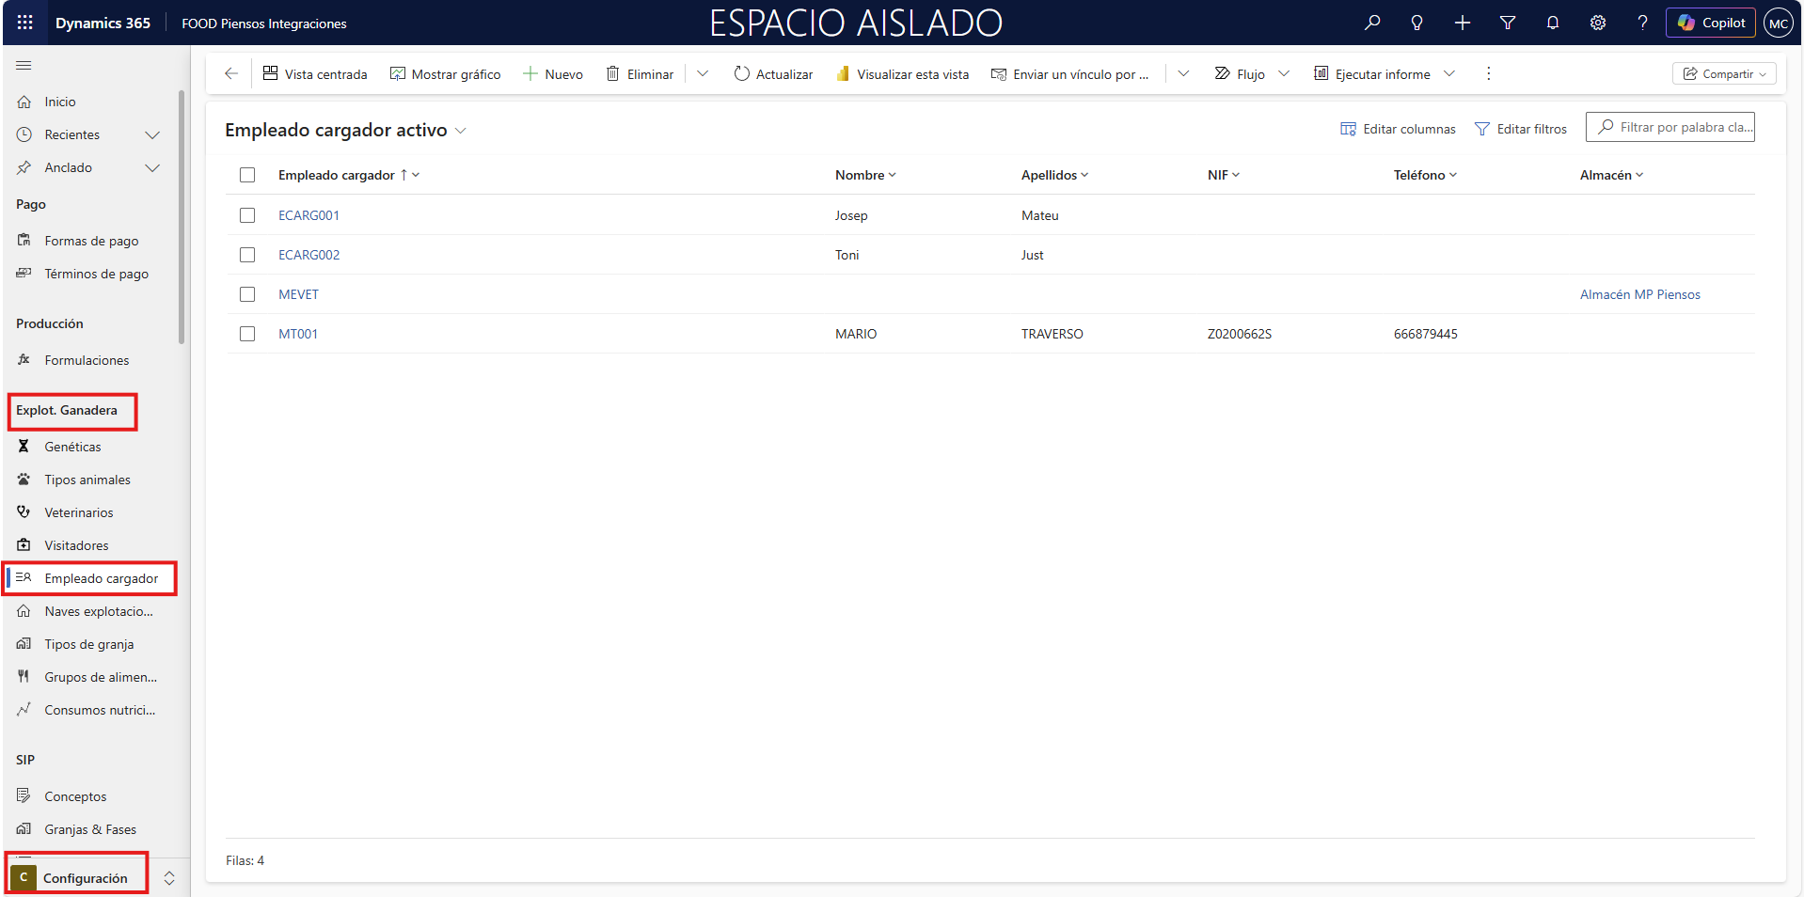Open Veterinarios in the sidebar

(79, 512)
